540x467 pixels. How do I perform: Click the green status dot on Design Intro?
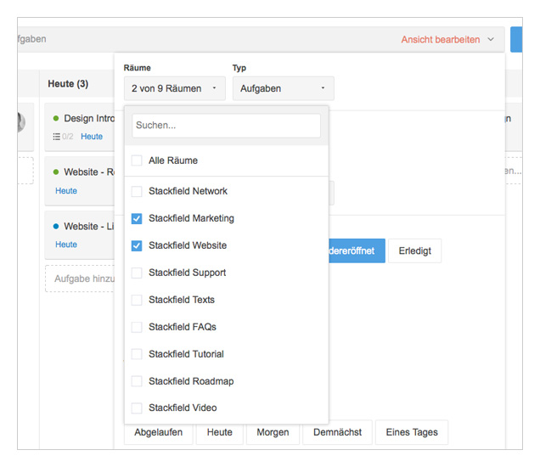tap(56, 119)
